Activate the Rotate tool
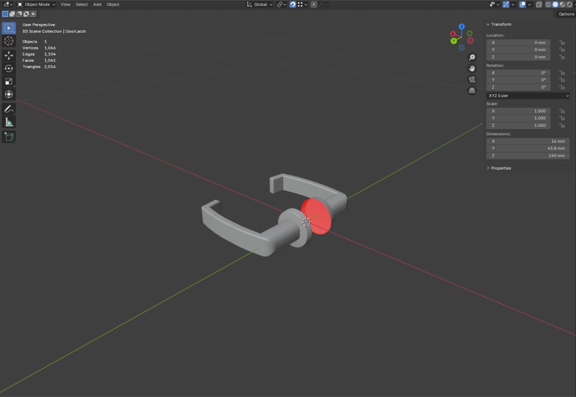This screenshot has height=397, width=576. point(9,68)
